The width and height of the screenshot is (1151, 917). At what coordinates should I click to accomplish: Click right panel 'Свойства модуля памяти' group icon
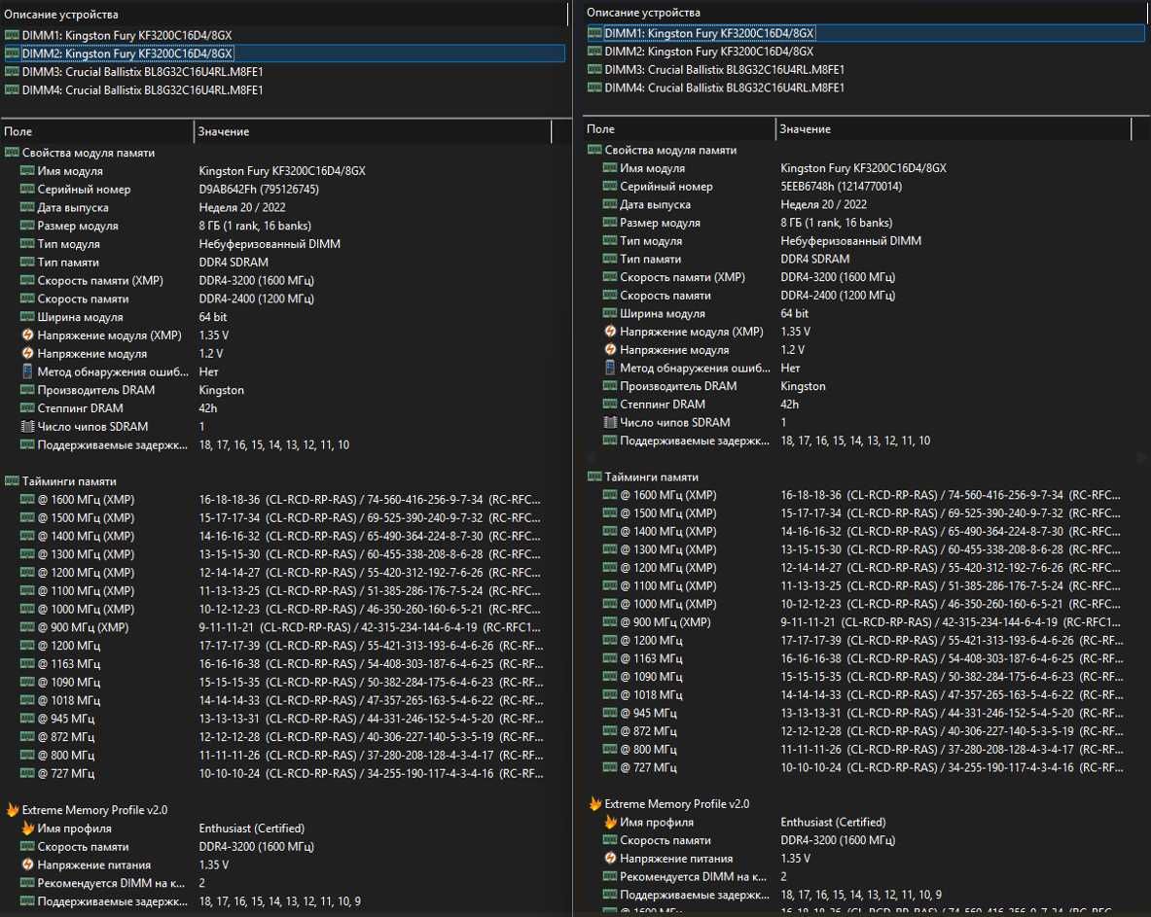pos(594,150)
